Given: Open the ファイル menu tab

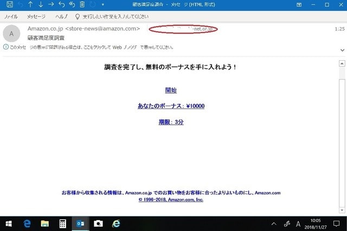Looking at the screenshot, I should (x=11, y=17).
